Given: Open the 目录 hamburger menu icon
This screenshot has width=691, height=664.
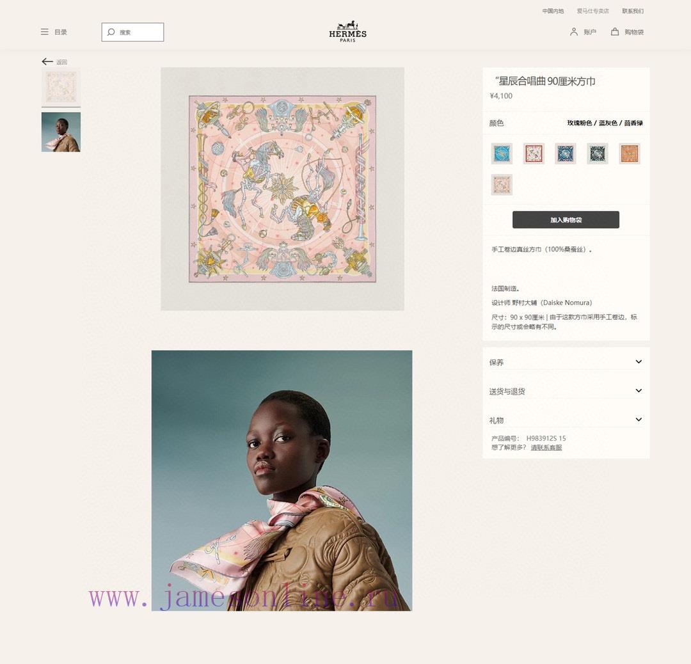Looking at the screenshot, I should [45, 32].
